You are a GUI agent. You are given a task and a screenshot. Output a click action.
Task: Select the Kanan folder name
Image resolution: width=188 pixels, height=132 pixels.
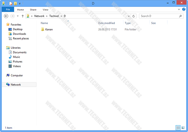(x=49, y=29)
